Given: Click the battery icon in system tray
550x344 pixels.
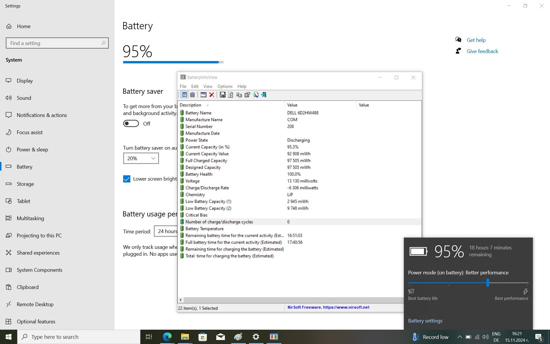Looking at the screenshot, I should 468,337.
